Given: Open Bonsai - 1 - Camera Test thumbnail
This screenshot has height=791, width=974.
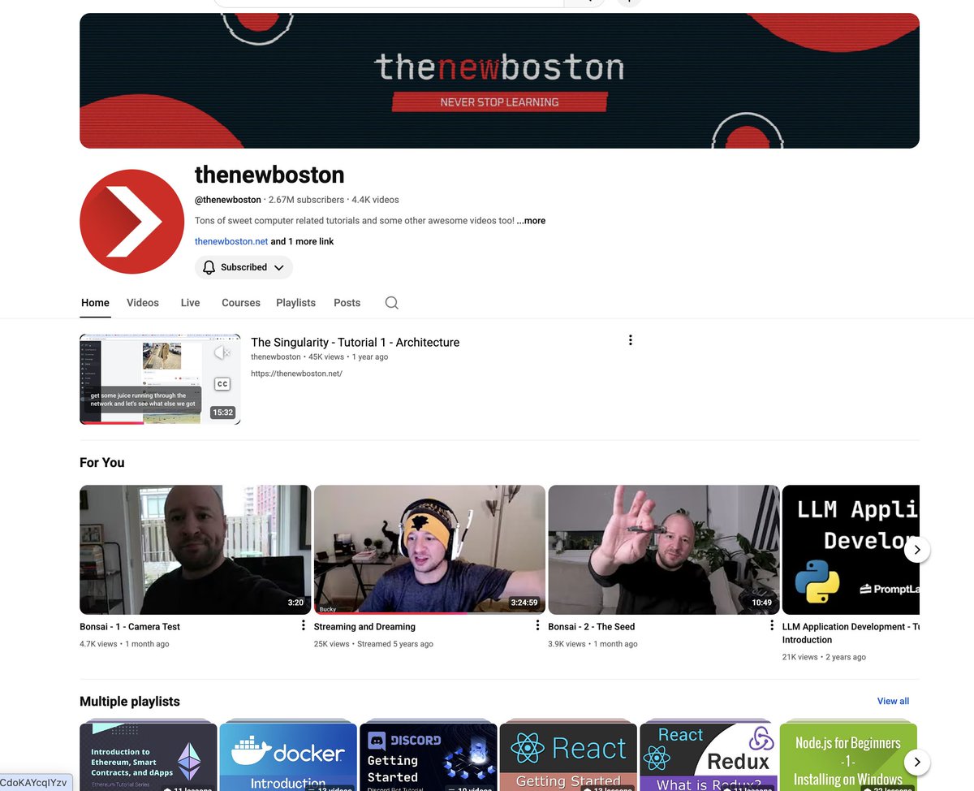Looking at the screenshot, I should tap(195, 550).
